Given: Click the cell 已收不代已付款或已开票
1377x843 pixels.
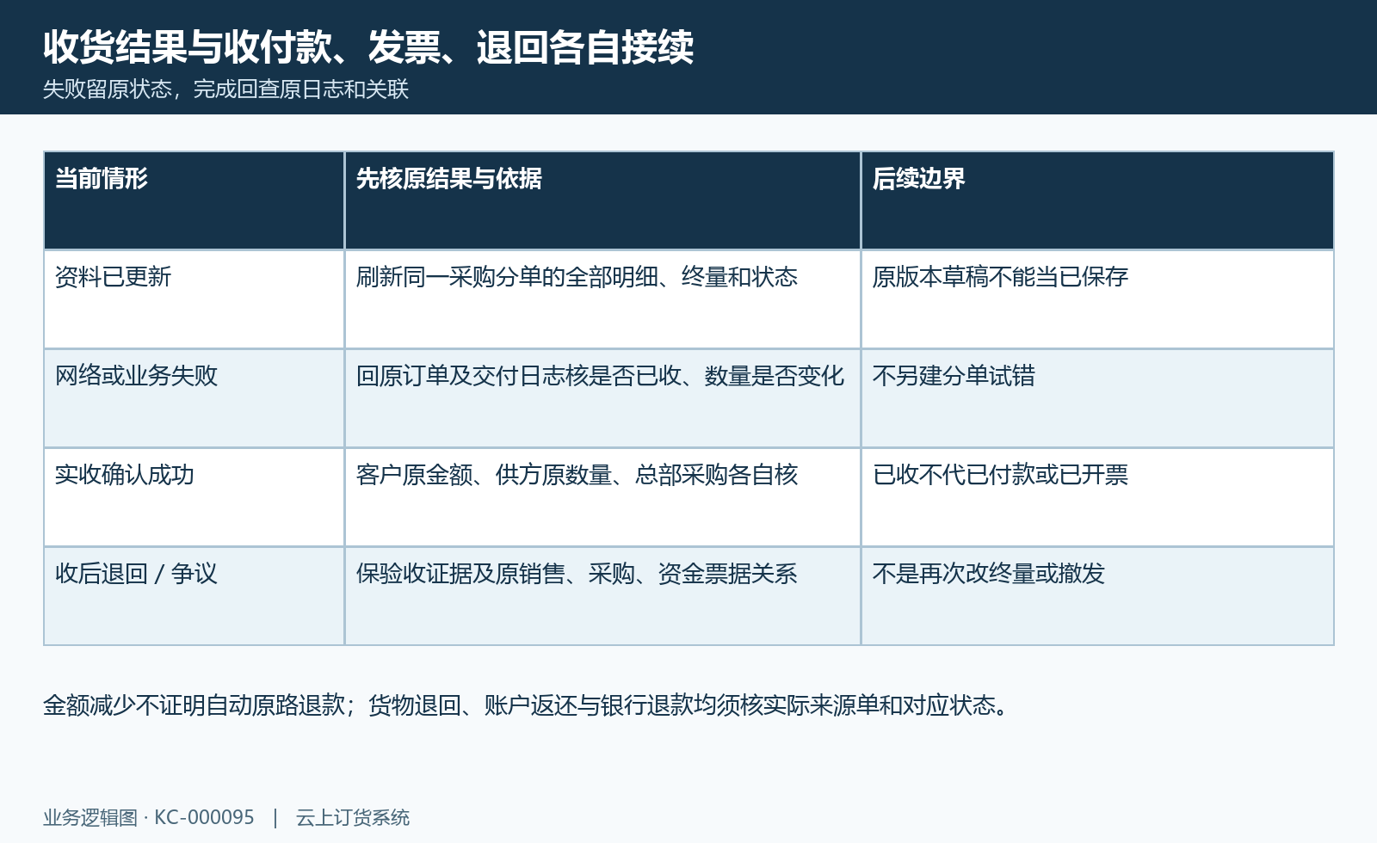Looking at the screenshot, I should [1097, 497].
